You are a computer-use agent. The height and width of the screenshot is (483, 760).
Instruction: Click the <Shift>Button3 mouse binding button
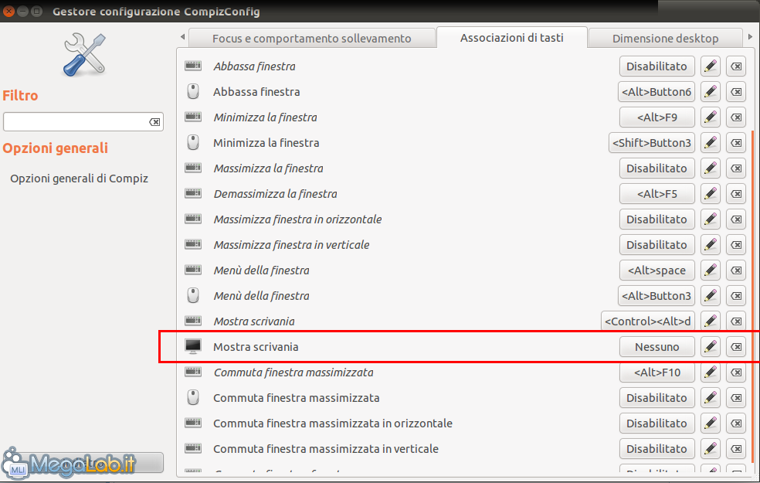pos(651,142)
